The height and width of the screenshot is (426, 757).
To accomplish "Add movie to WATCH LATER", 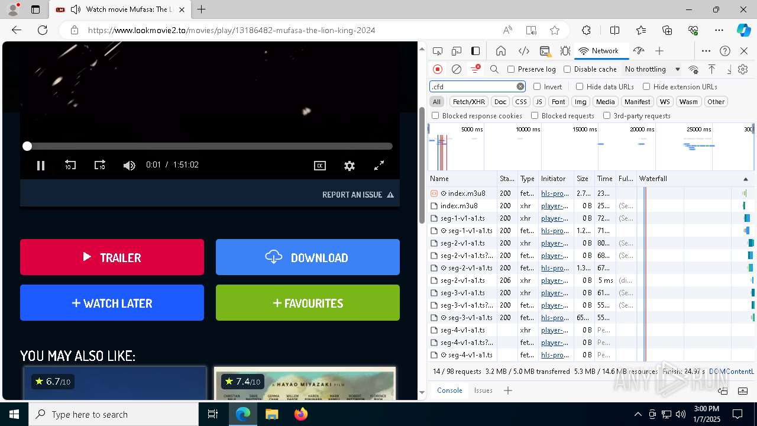I will coord(112,303).
